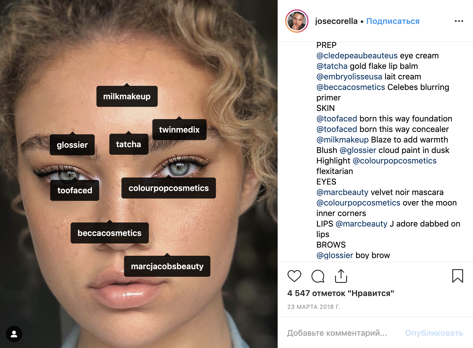Open the @cledepeaubeauteus mention link

pos(357,55)
